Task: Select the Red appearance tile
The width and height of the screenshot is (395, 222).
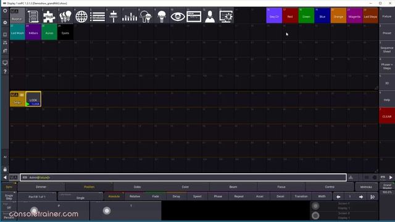Action: point(290,15)
